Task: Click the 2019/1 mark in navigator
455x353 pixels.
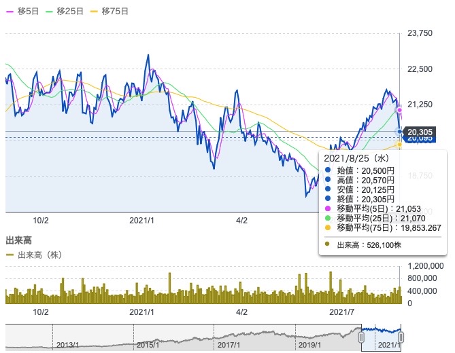Action: [309, 345]
